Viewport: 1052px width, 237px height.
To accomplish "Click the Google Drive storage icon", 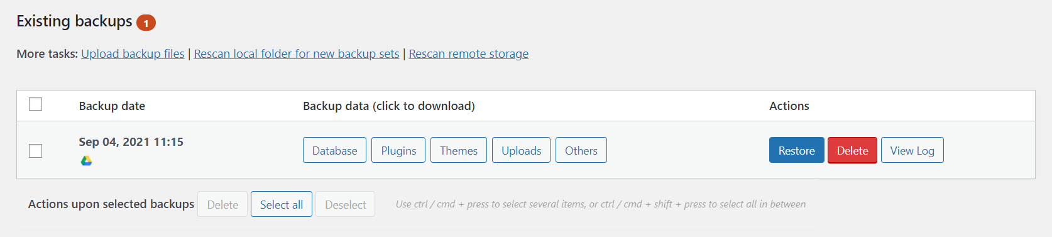I will (x=87, y=161).
